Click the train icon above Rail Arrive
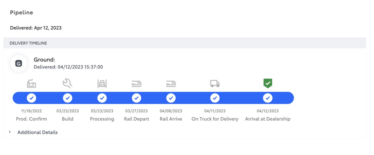The height and width of the screenshot is (155, 374). (x=171, y=84)
